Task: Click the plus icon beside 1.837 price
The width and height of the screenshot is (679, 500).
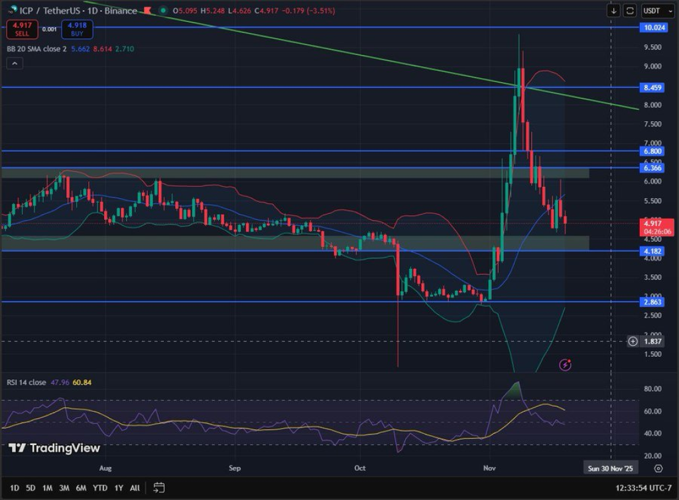Action: point(633,341)
